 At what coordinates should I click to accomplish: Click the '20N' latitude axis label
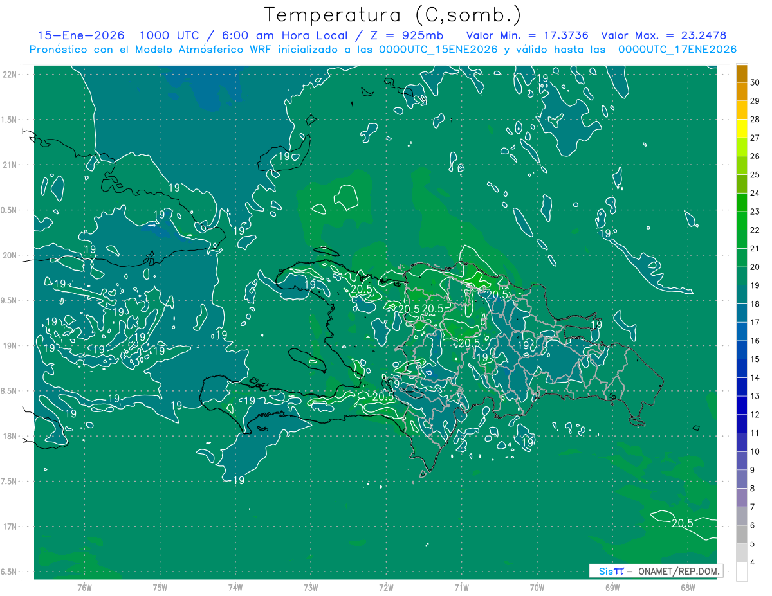point(10,255)
